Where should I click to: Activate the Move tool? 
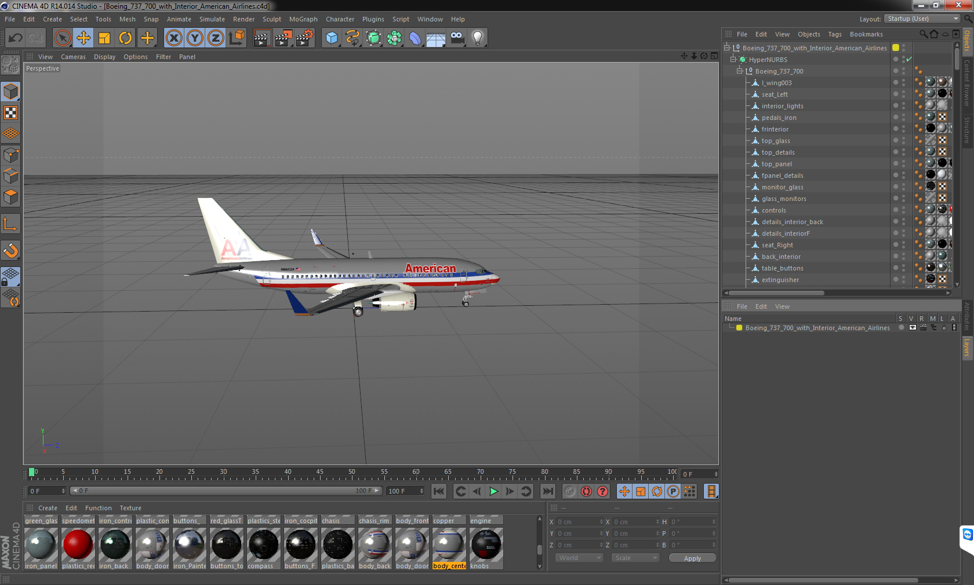tap(83, 38)
